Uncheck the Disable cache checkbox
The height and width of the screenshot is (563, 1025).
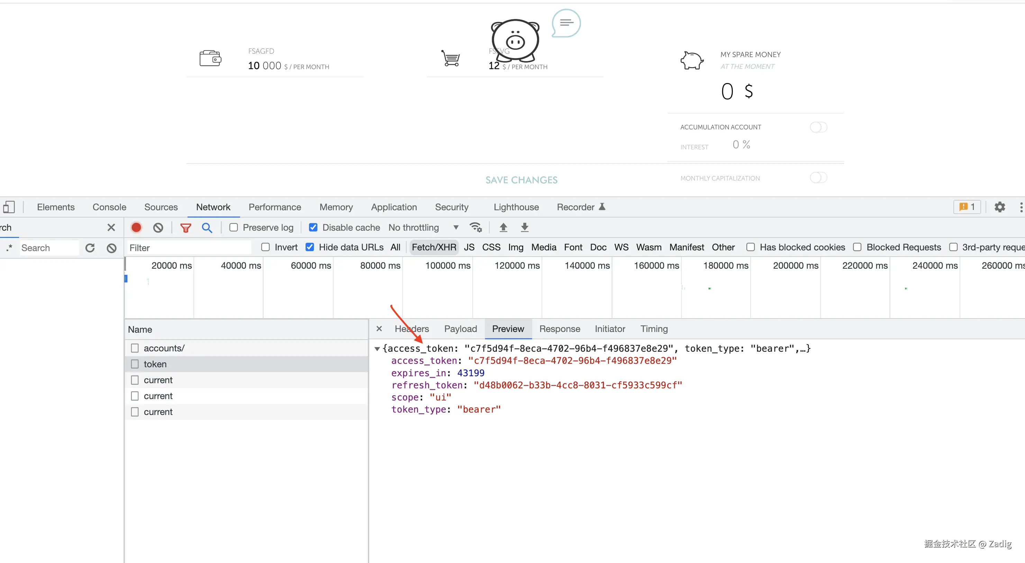click(x=313, y=228)
